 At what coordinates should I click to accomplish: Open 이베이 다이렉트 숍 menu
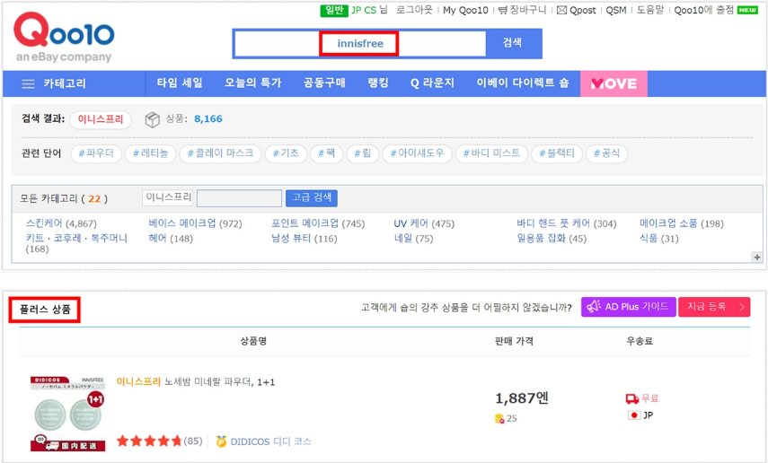[523, 83]
